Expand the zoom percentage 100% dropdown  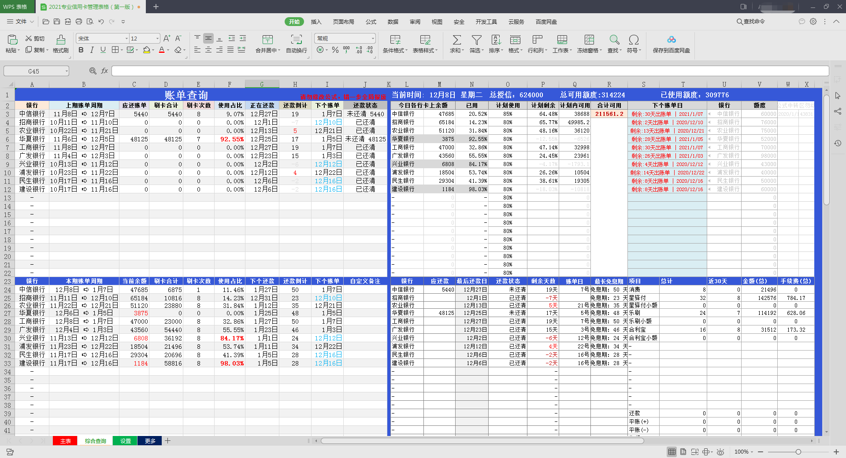(x=752, y=452)
